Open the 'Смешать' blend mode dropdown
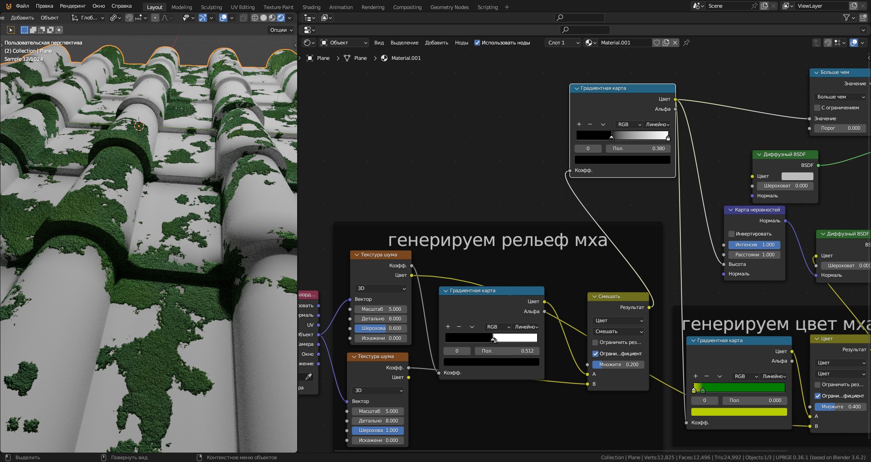871x462 pixels. (x=618, y=331)
